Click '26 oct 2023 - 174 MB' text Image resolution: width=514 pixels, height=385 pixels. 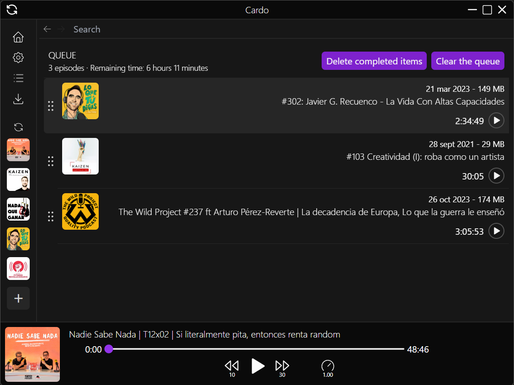tap(466, 200)
